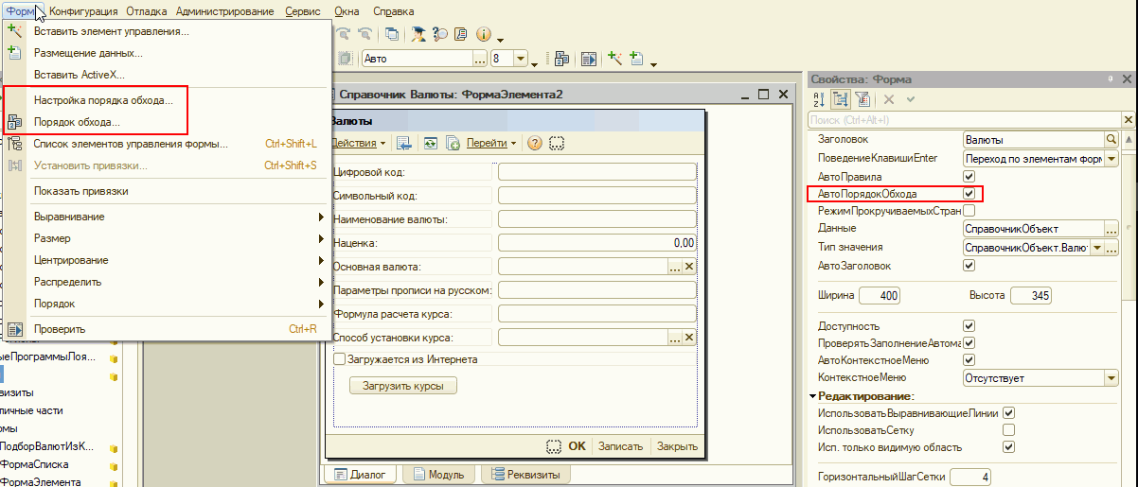Click the ellipsis button in the Авто font box

pos(479,59)
